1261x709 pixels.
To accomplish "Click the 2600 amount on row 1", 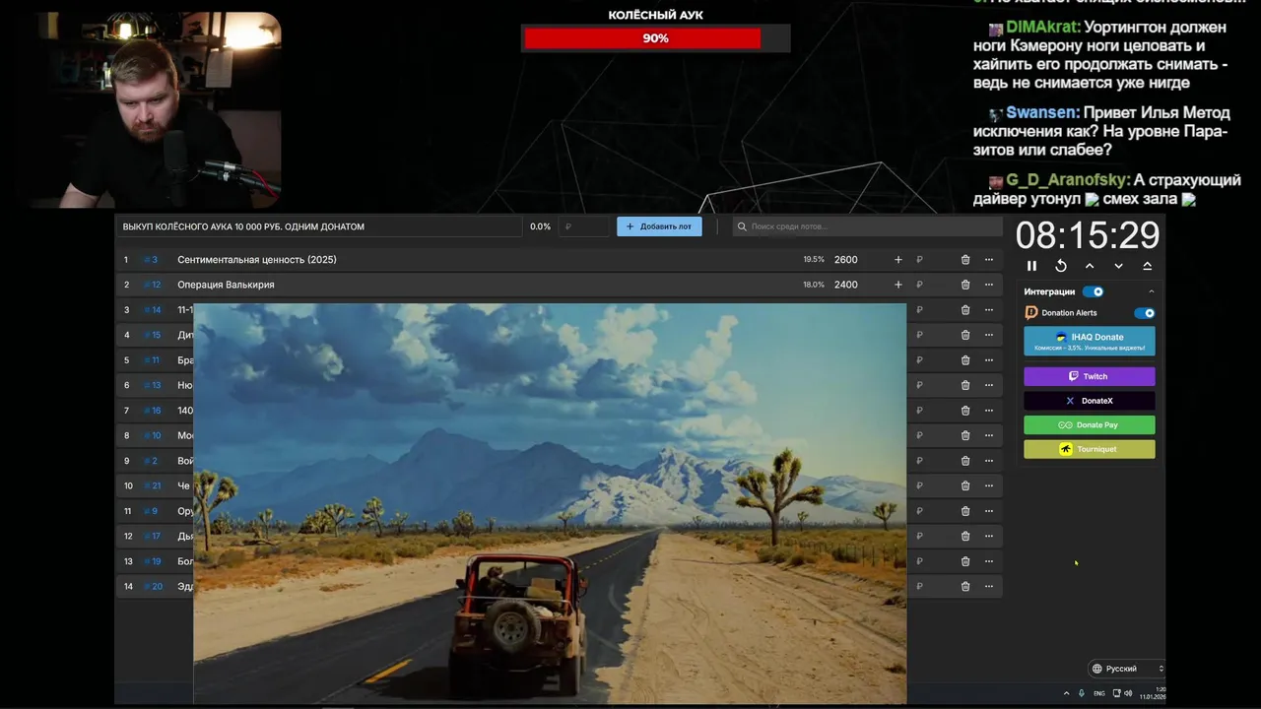I will point(846,260).
